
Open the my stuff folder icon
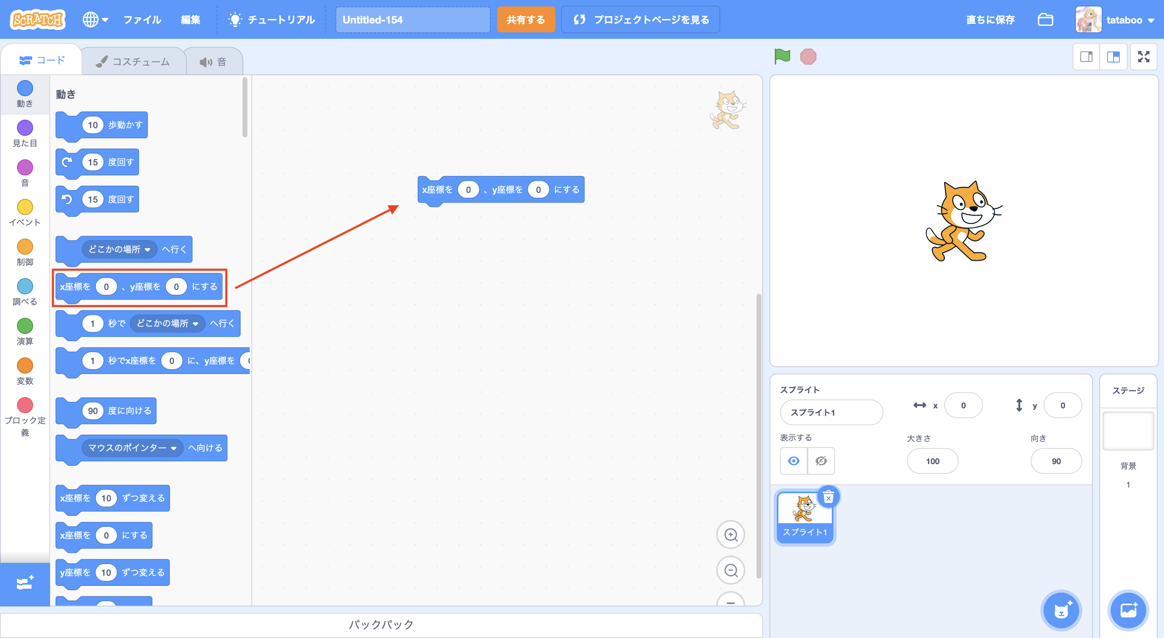tap(1045, 20)
